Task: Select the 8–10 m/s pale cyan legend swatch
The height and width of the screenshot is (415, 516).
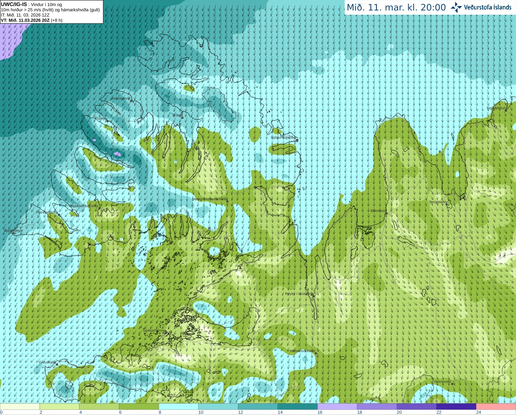Action: click(179, 407)
